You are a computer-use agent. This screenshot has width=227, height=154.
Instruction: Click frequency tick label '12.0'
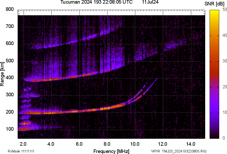tap(163, 144)
